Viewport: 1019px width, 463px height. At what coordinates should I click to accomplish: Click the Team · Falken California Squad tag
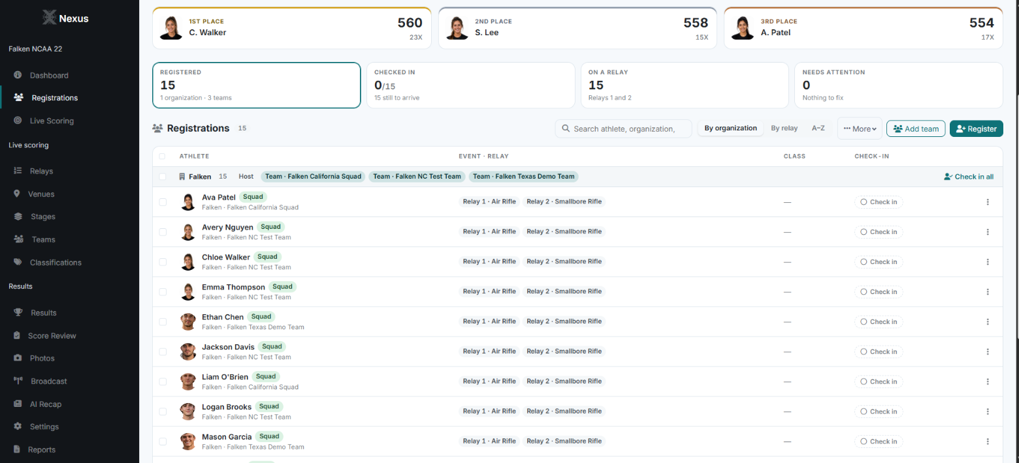tap(313, 177)
